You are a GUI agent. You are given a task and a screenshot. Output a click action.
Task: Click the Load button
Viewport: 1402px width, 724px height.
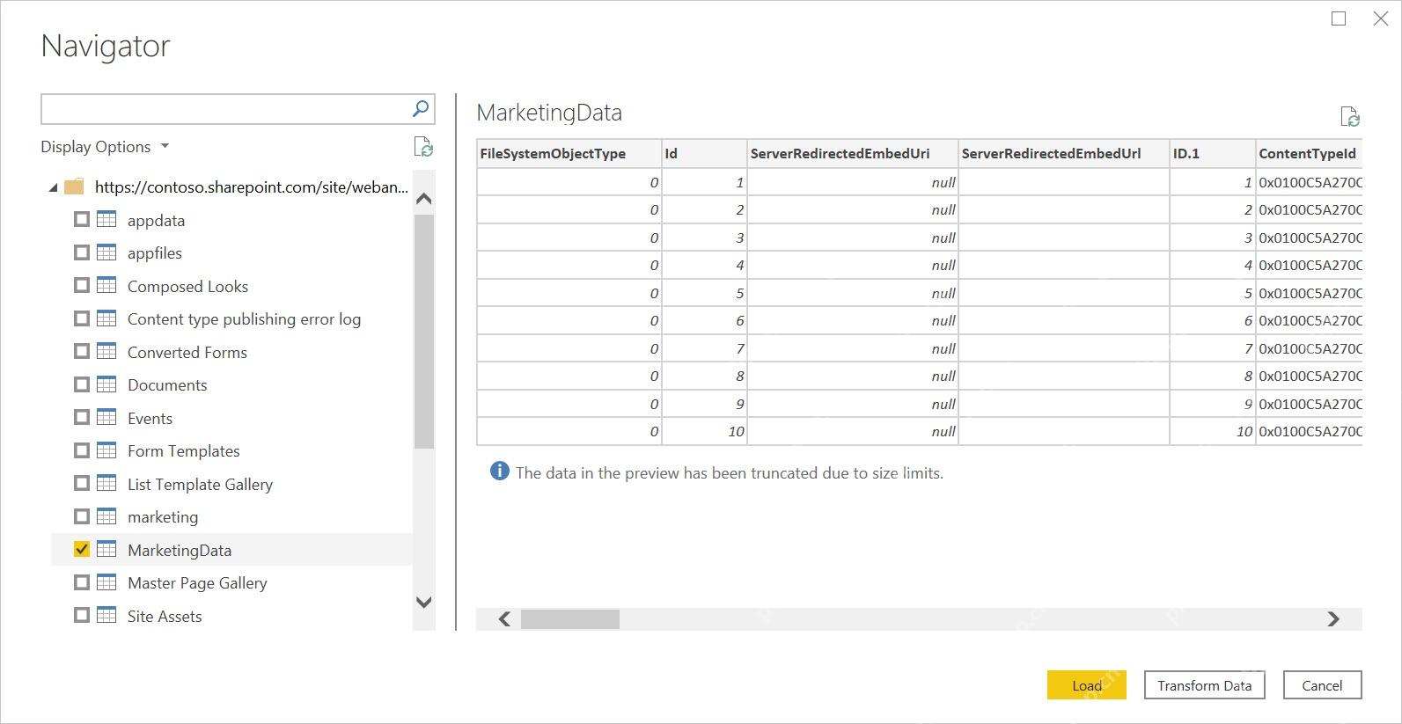click(1087, 685)
